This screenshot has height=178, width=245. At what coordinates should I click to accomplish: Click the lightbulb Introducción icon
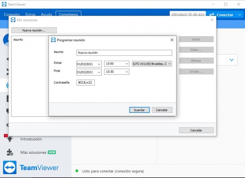pyautogui.click(x=10, y=138)
